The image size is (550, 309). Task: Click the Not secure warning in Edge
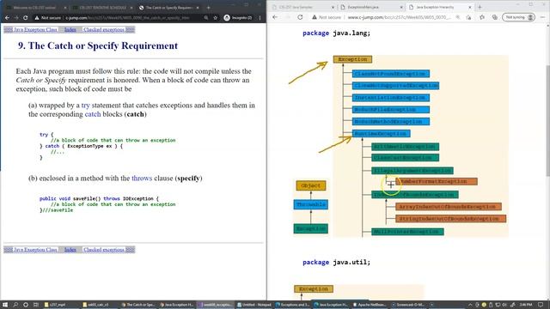coord(327,17)
